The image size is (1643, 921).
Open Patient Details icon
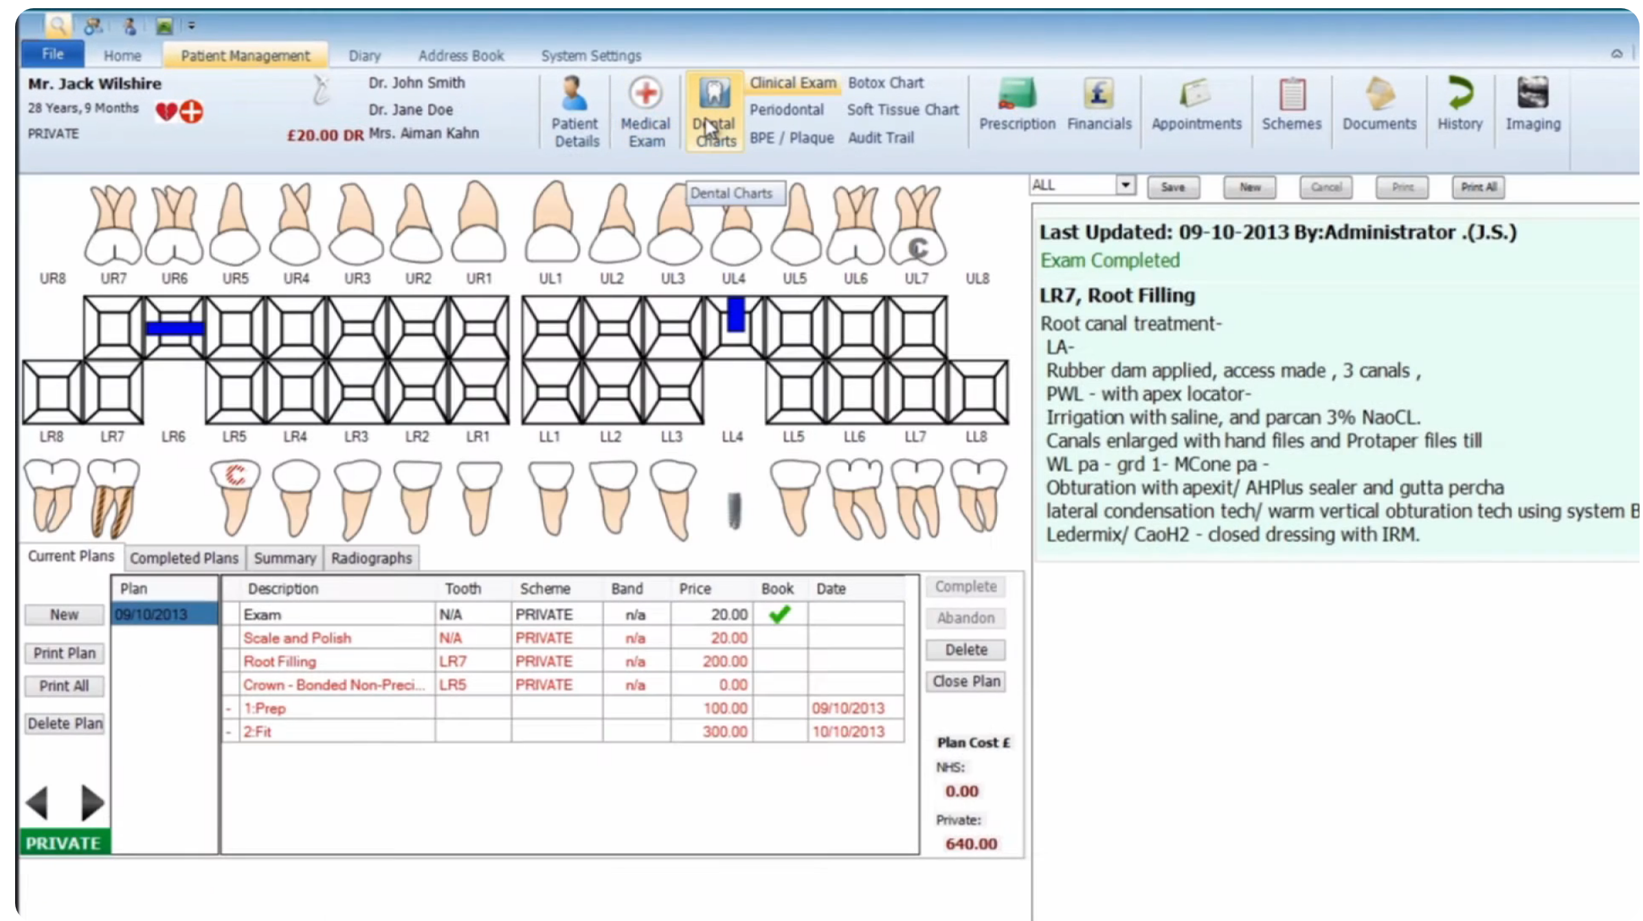(x=575, y=112)
